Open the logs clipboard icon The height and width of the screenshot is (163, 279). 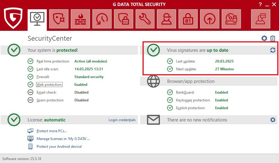(x=273, y=38)
